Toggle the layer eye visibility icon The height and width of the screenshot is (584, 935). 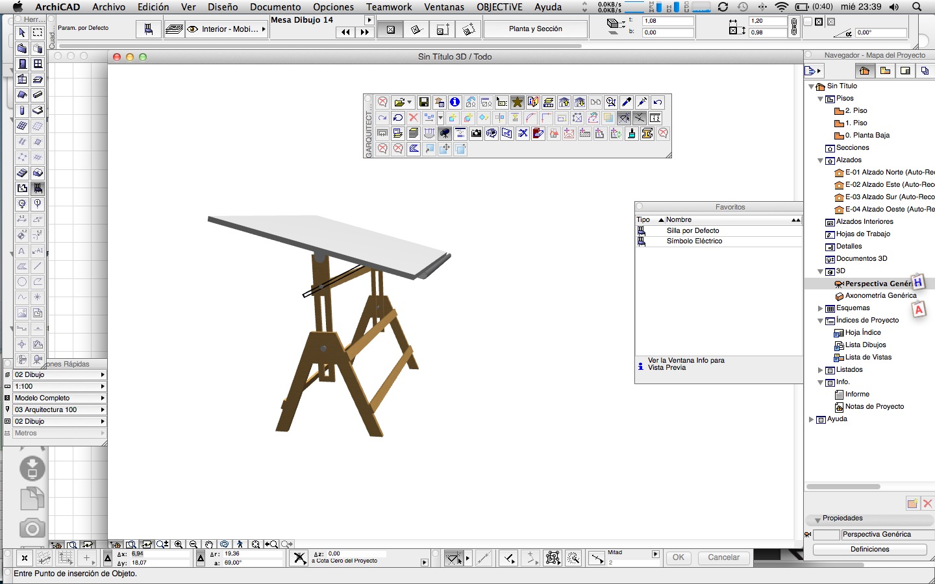coord(192,29)
